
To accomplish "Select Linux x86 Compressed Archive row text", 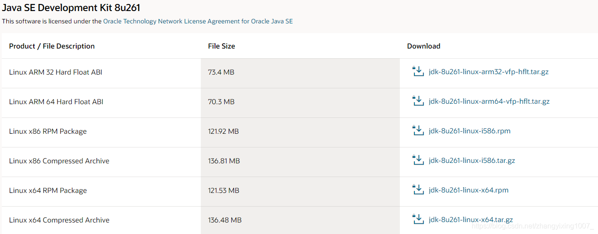I will point(59,161).
